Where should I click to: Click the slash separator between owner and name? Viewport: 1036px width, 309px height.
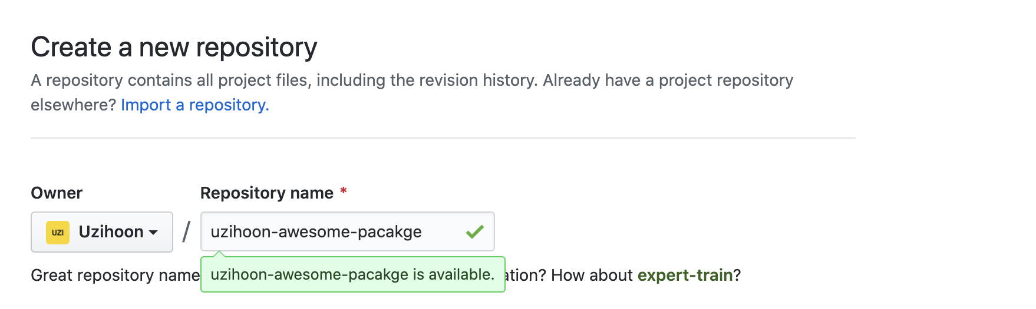[186, 231]
